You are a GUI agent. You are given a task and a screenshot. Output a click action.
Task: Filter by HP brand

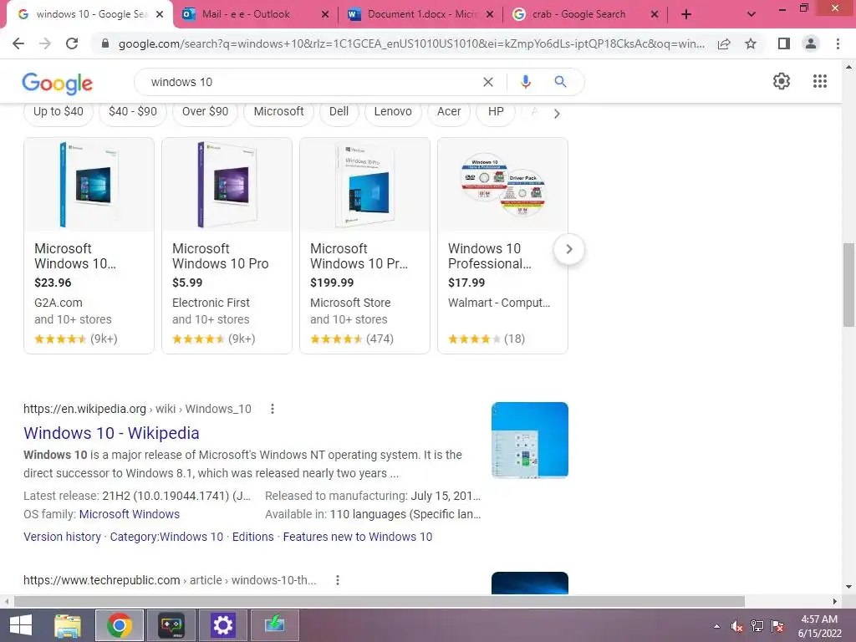click(x=496, y=112)
